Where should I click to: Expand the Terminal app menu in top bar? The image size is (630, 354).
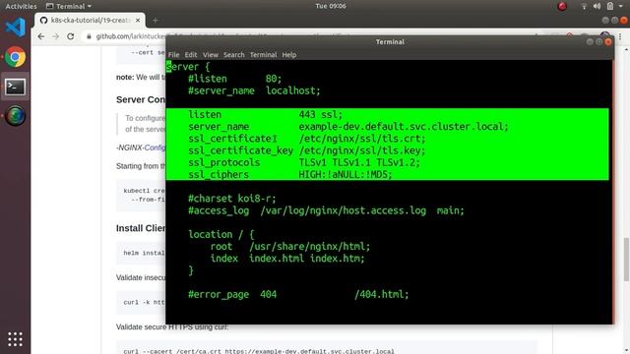(69, 6)
